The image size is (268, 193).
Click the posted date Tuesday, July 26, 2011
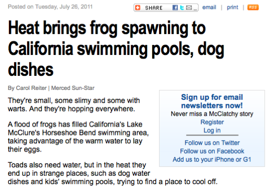point(64,7)
